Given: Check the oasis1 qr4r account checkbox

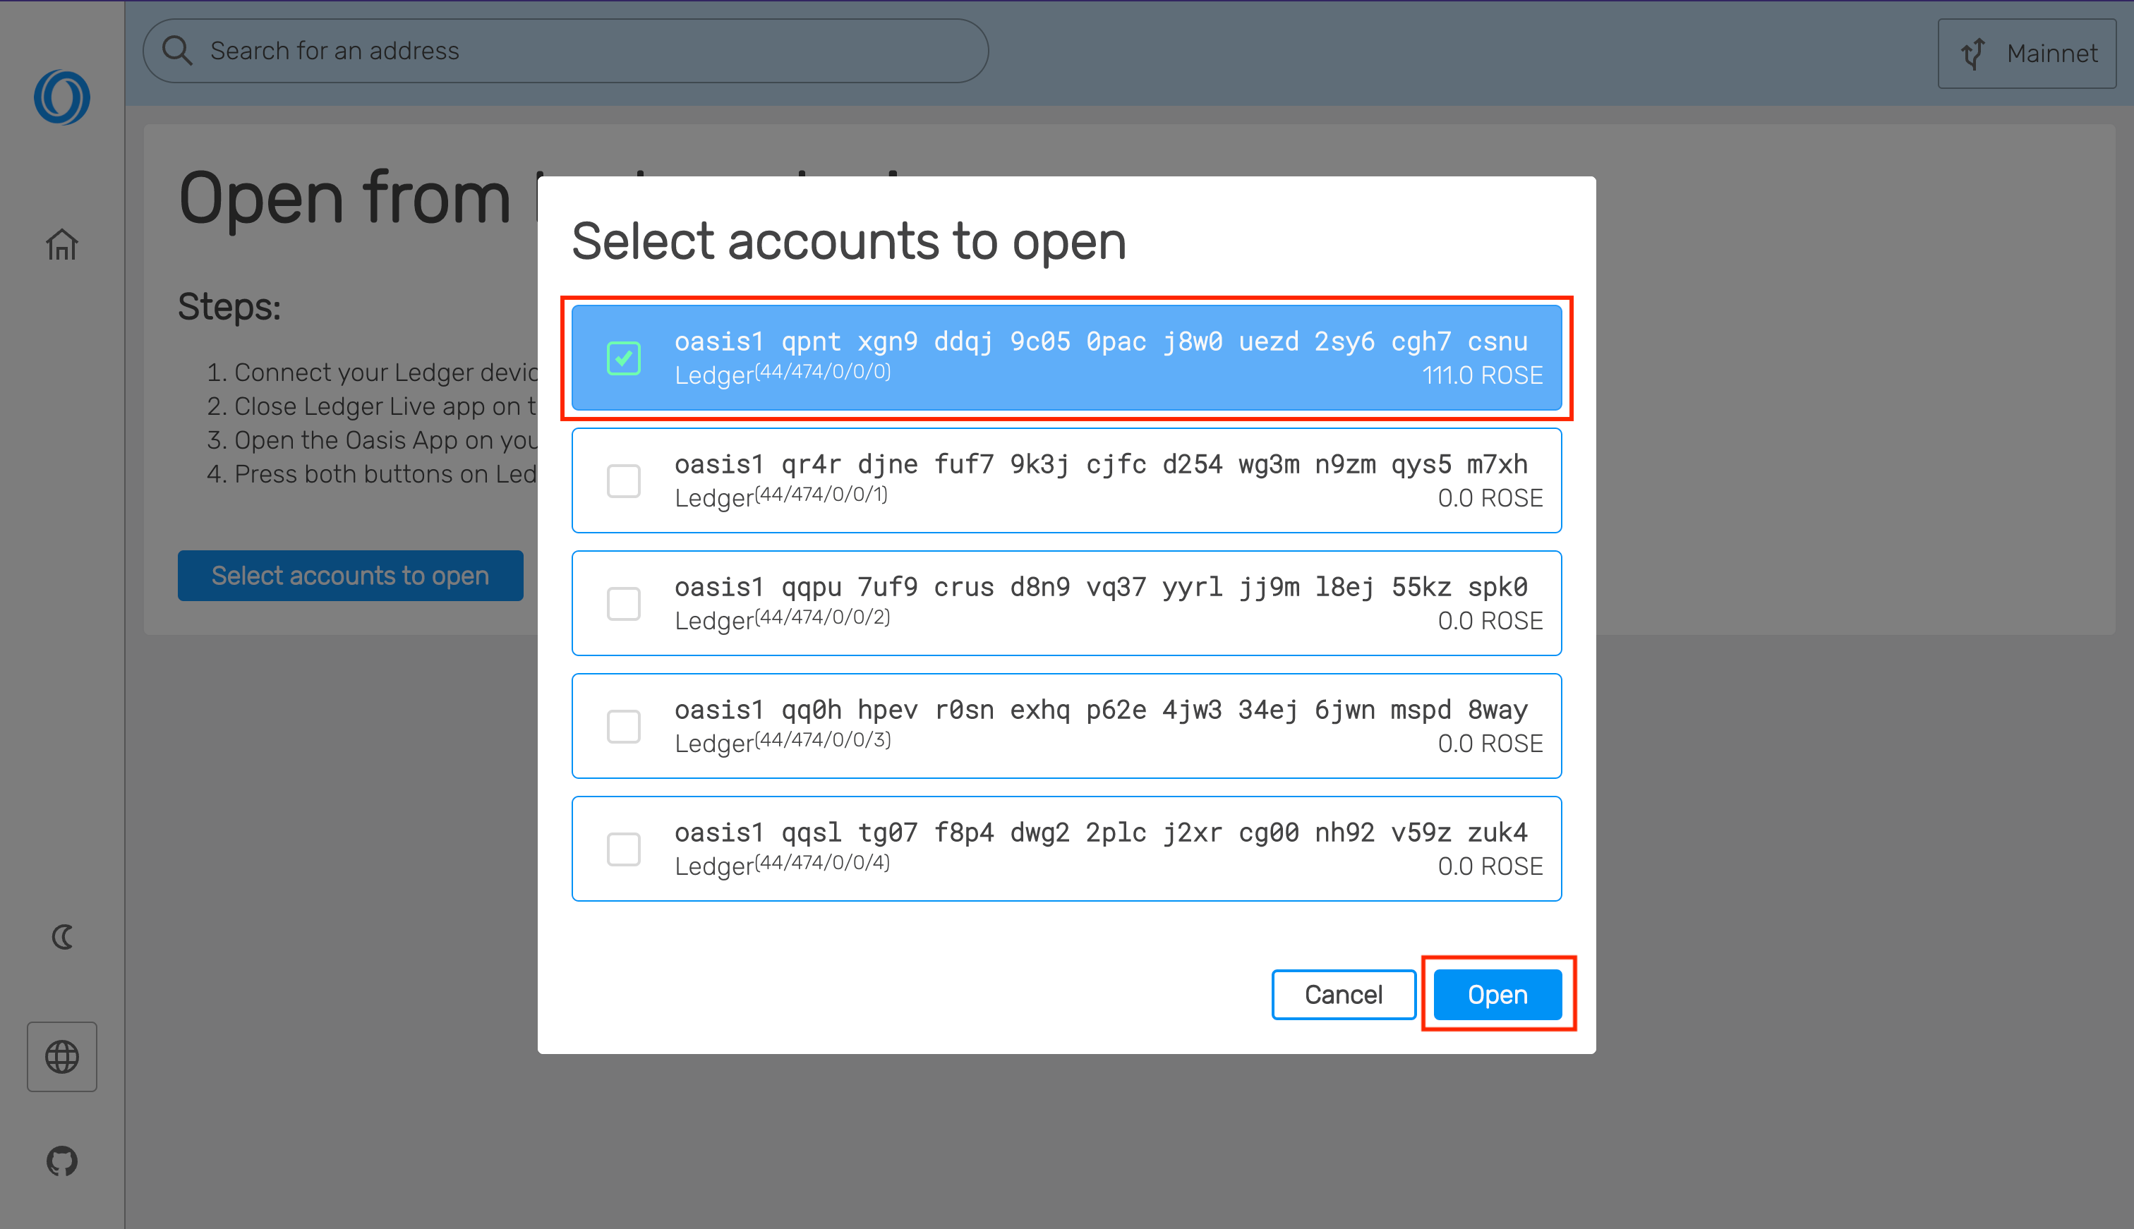Looking at the screenshot, I should point(624,481).
